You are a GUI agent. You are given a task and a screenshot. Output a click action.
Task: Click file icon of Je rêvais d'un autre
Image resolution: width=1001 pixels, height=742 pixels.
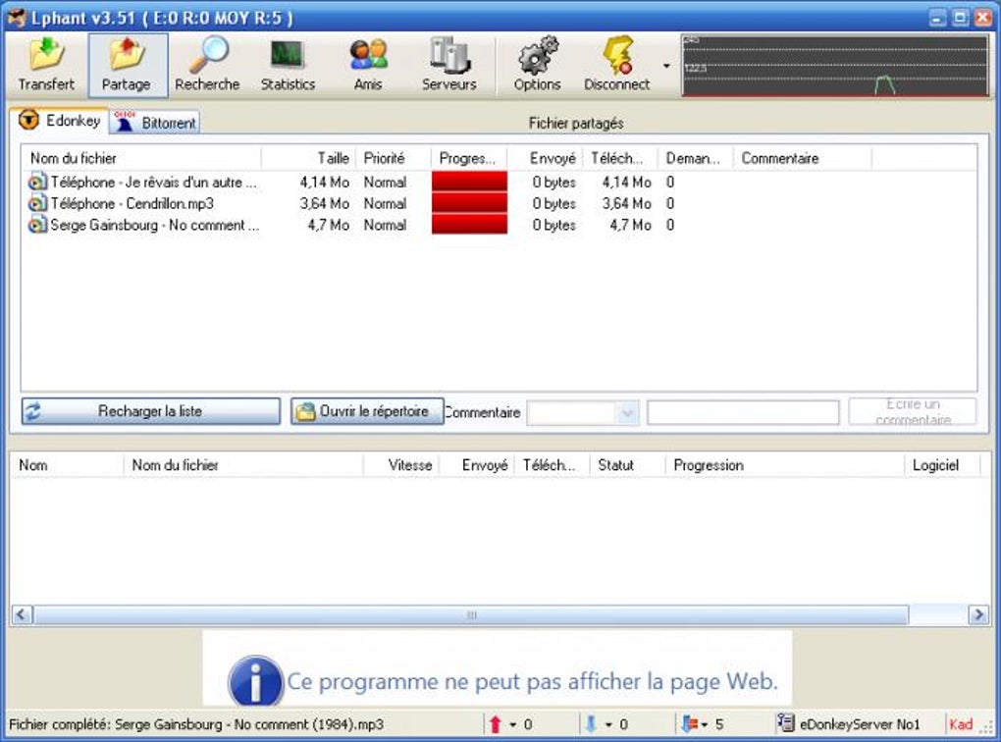tap(37, 183)
